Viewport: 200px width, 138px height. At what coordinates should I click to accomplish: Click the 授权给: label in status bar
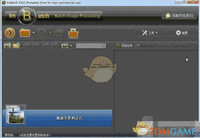[x=9, y=135]
